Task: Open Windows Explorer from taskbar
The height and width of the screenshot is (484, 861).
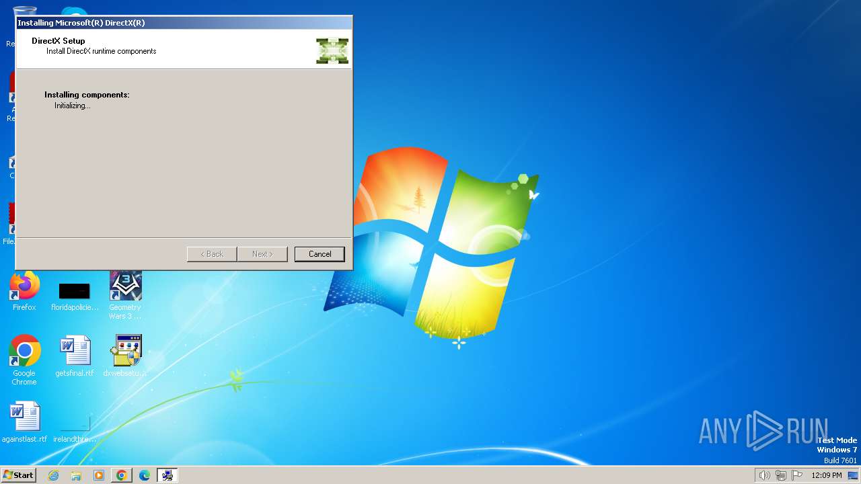Action: [x=76, y=475]
